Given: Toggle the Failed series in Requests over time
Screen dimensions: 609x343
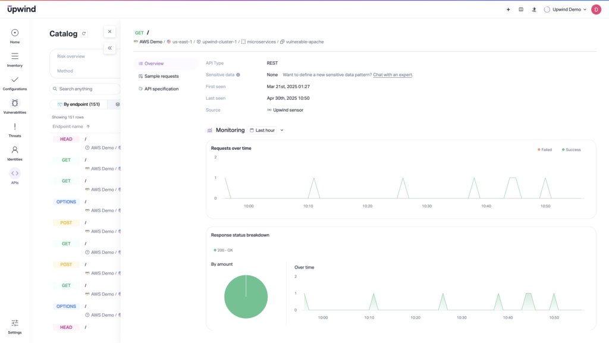Looking at the screenshot, I should [545, 150].
